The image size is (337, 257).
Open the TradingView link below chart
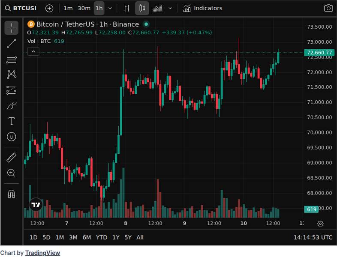pyautogui.click(x=42, y=253)
